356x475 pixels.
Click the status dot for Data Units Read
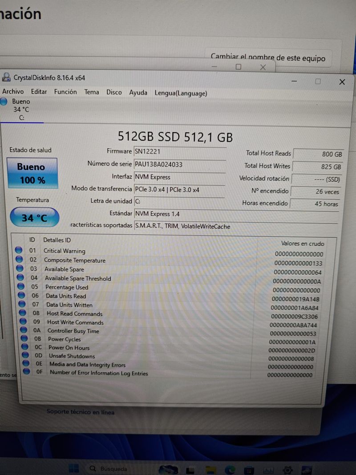(22, 295)
